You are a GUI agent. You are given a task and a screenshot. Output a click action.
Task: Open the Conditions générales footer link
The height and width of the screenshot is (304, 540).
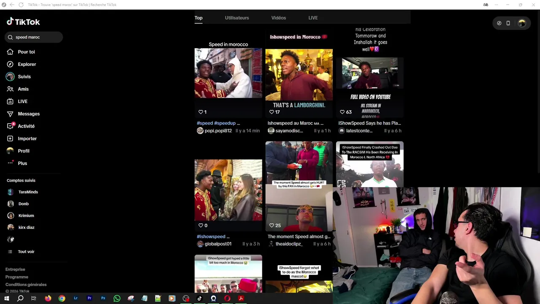click(x=26, y=285)
